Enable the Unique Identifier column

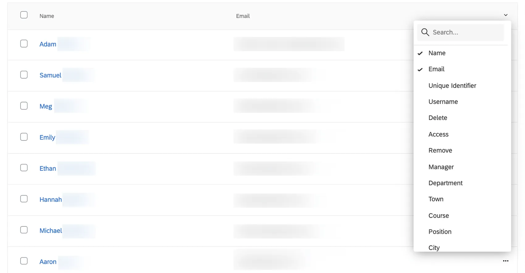452,85
